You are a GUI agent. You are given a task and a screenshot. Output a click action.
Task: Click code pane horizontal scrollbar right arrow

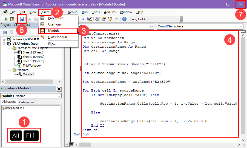239,144
